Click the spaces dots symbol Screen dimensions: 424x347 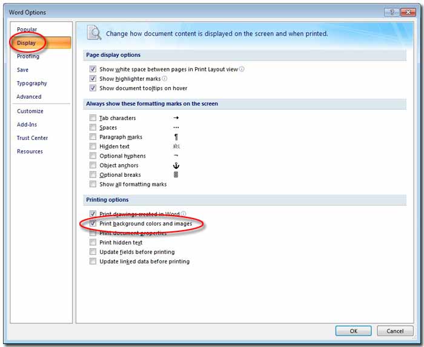coord(176,127)
